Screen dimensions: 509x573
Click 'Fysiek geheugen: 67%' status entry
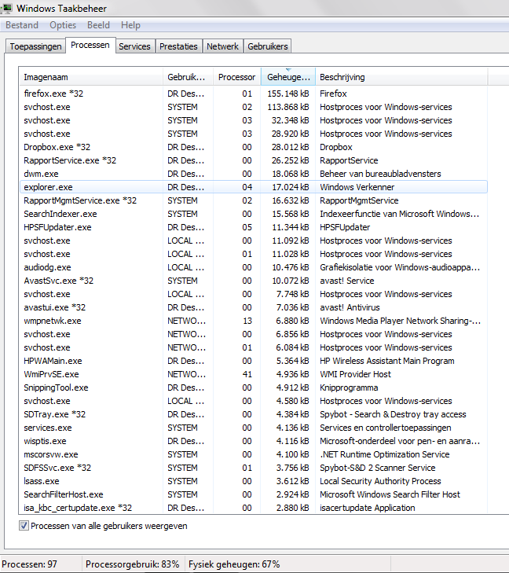tap(234, 564)
